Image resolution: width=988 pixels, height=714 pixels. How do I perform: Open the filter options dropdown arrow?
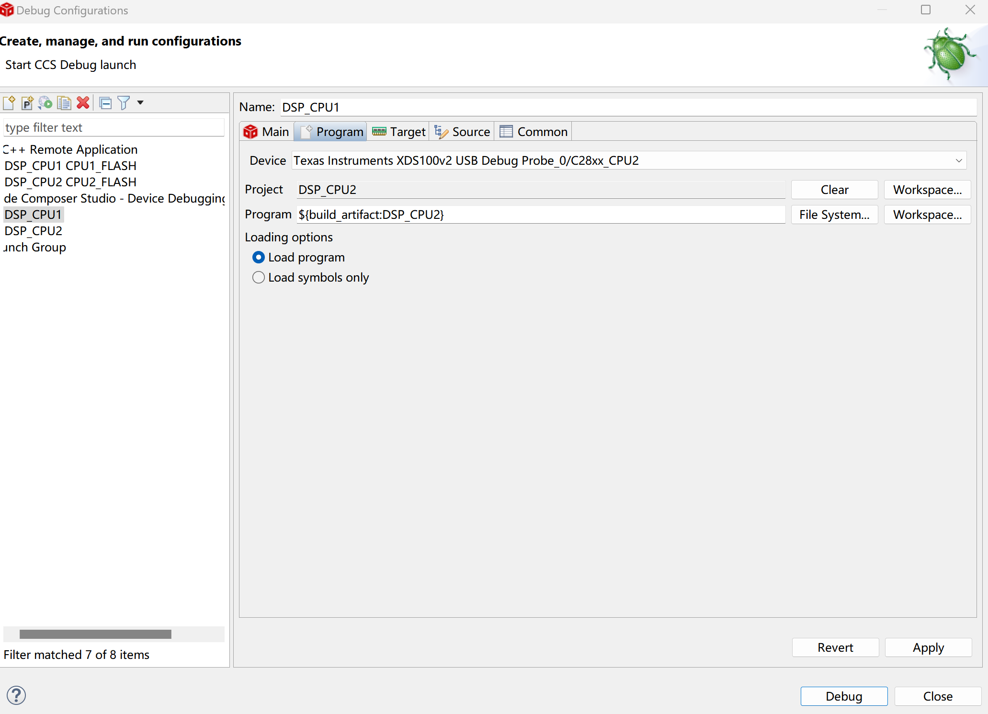click(140, 103)
